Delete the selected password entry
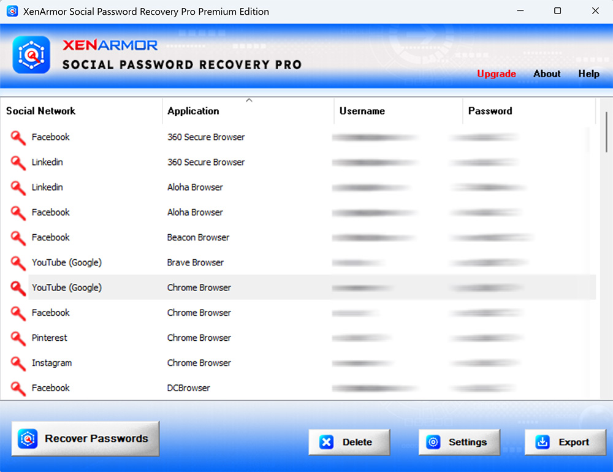 tap(349, 442)
